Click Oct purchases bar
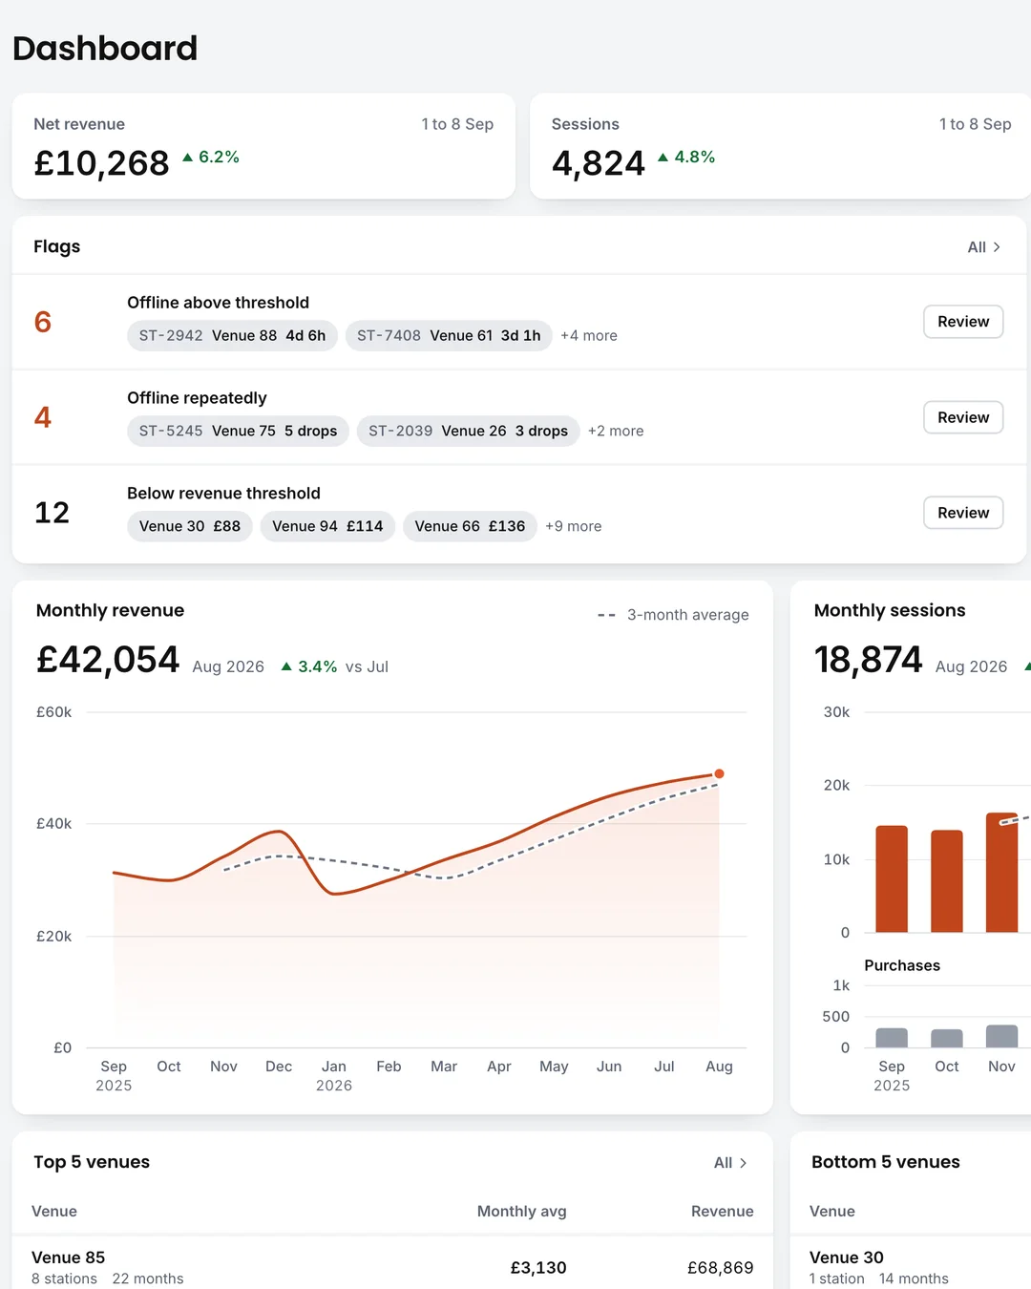1031x1289 pixels. [947, 1038]
